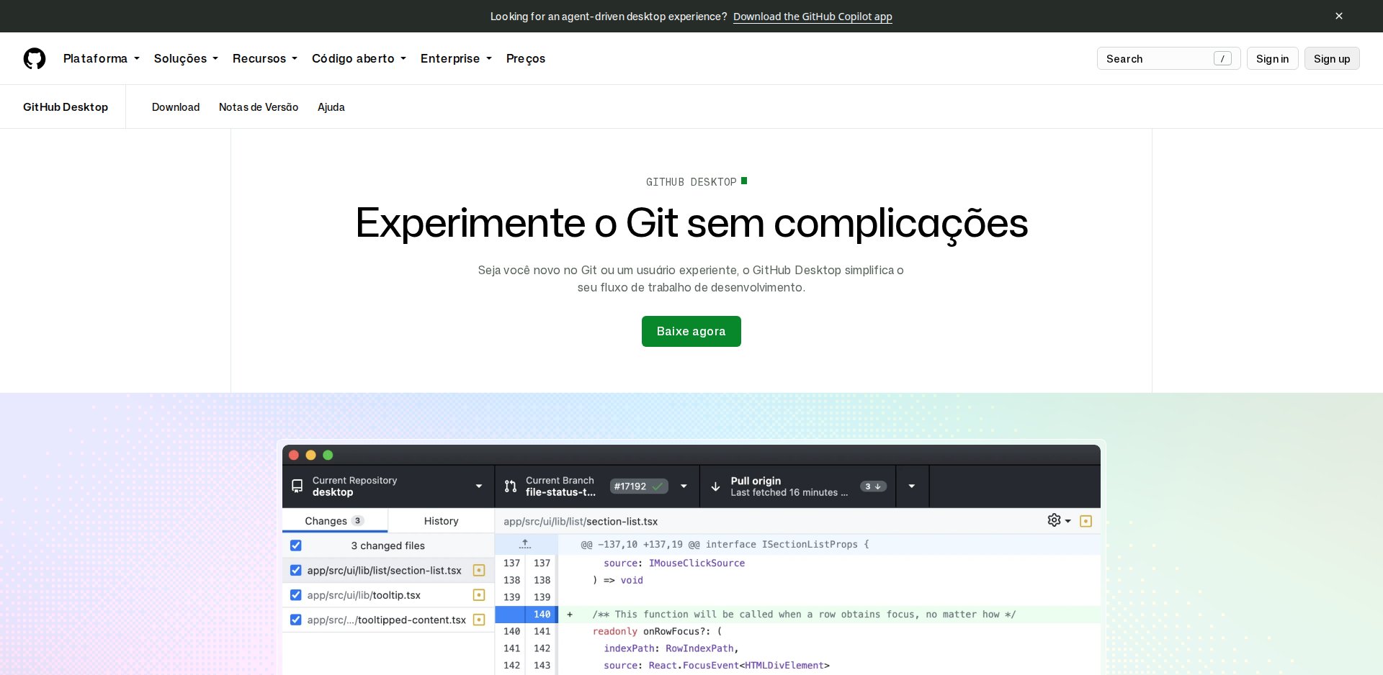Click the Current Branch pull request icon

pos(511,486)
